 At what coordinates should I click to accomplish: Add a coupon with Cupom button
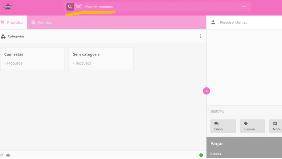coord(252,126)
